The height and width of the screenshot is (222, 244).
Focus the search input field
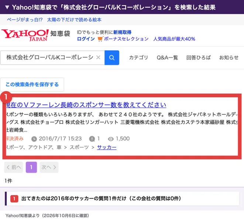pyautogui.click(x=52, y=58)
